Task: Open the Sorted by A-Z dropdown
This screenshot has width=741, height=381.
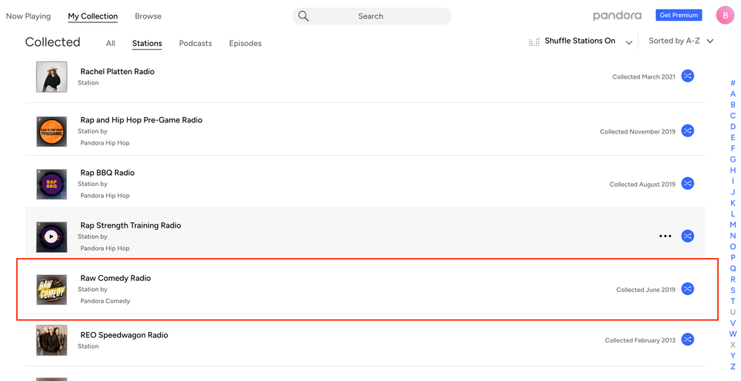Action: click(681, 41)
